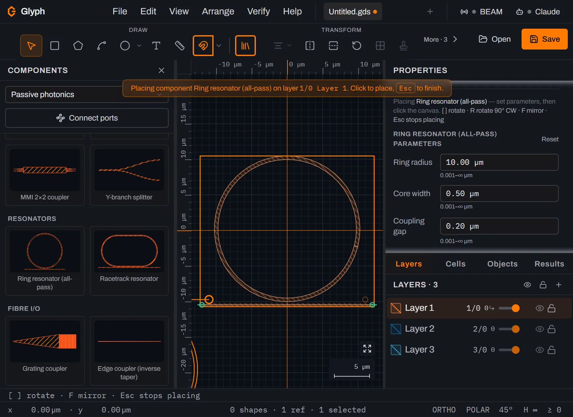Toggle the lock on Layer 3
Screen dimensions: 573x417
(x=552, y=350)
